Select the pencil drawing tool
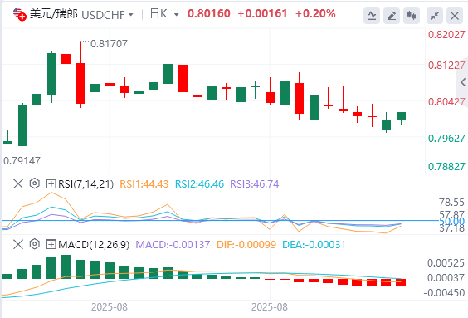This screenshot has height=318, width=468. point(392,16)
